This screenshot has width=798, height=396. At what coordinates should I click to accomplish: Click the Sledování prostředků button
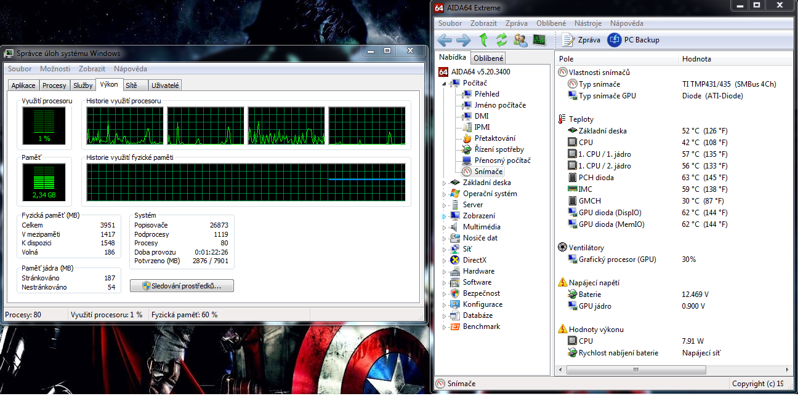pos(182,286)
